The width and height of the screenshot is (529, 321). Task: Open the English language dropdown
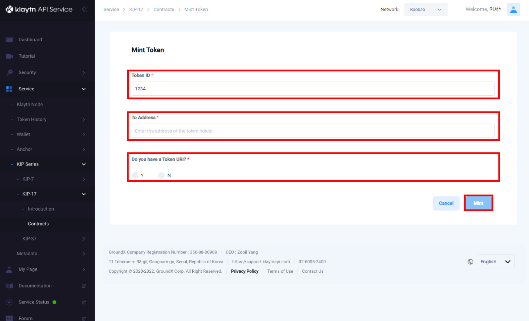point(495,262)
